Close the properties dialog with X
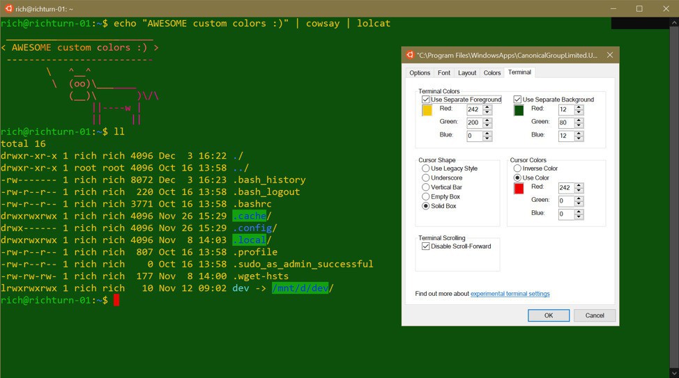 [610, 55]
